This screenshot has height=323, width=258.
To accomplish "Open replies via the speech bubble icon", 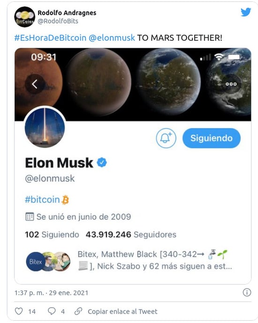I will tap(52, 311).
